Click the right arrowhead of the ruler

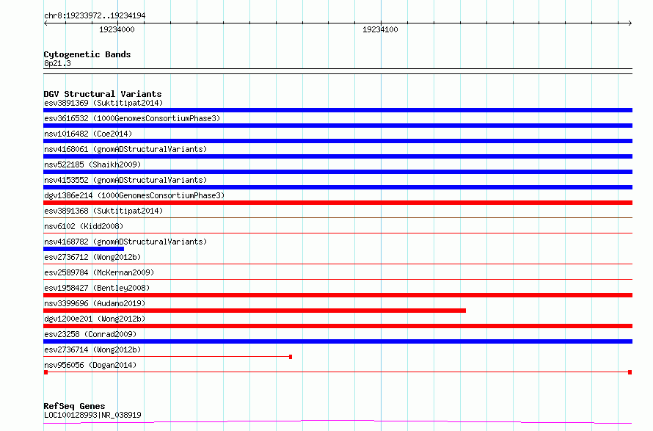pyautogui.click(x=630, y=23)
